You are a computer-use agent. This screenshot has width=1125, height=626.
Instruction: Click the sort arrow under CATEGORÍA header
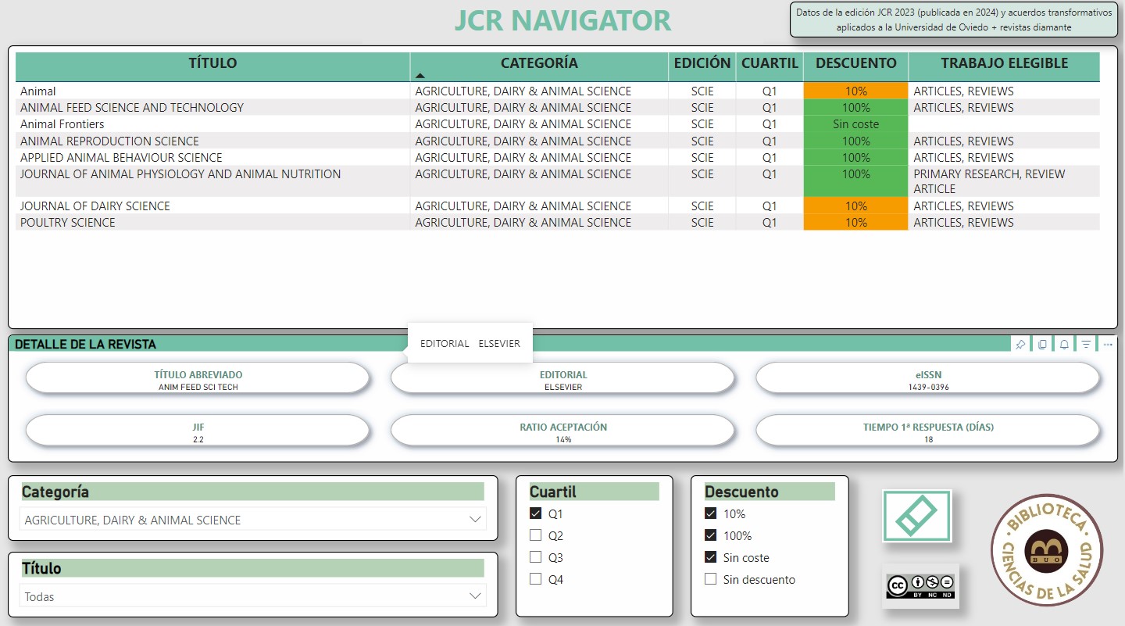pyautogui.click(x=420, y=76)
